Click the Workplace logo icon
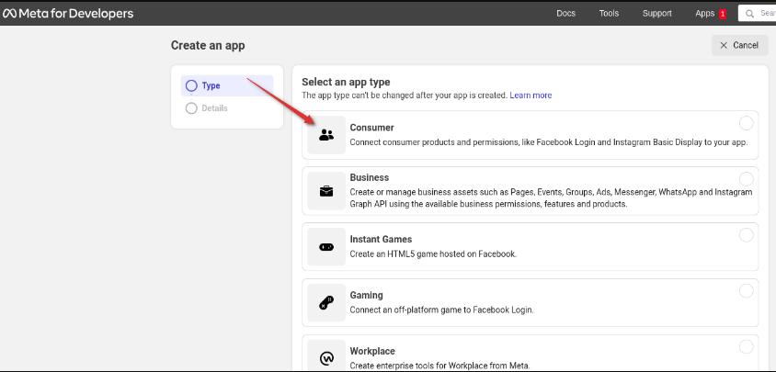 click(326, 357)
